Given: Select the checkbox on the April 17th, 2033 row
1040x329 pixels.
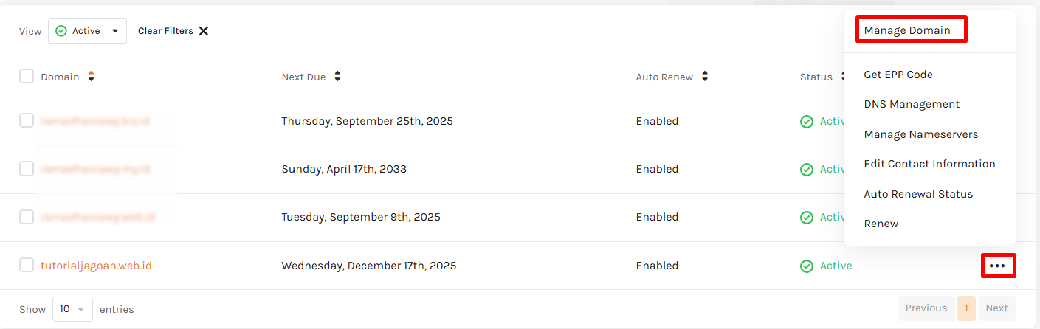Looking at the screenshot, I should tap(27, 169).
